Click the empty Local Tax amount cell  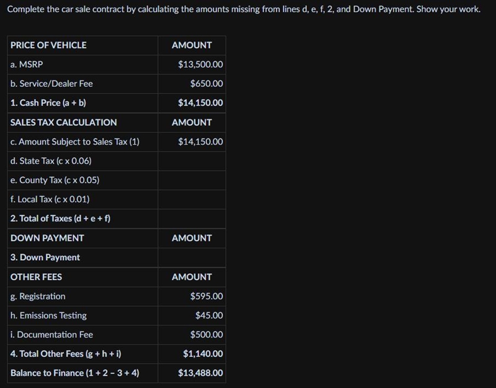click(192, 199)
